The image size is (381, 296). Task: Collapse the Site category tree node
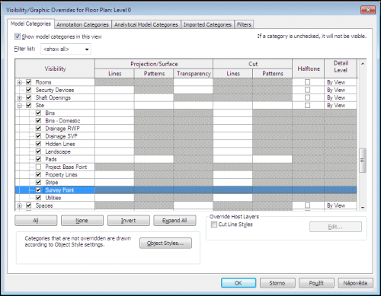(20, 106)
